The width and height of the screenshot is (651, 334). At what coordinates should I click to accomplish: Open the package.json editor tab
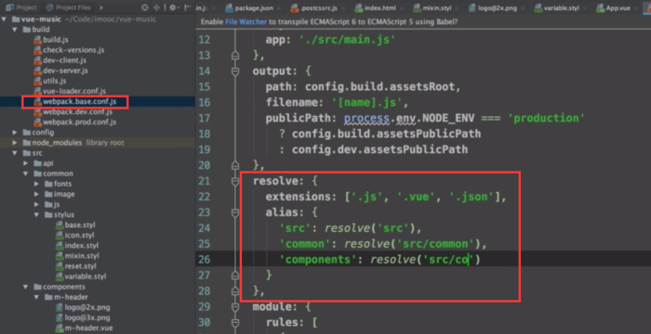pos(248,8)
